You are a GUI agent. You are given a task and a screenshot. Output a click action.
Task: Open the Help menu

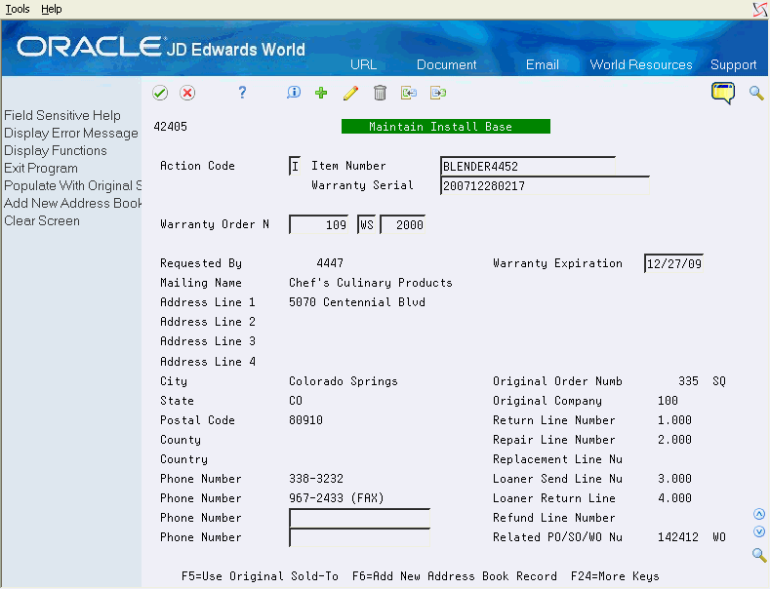pos(51,9)
